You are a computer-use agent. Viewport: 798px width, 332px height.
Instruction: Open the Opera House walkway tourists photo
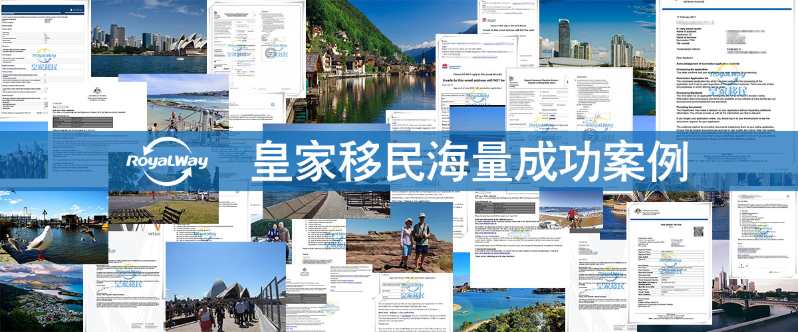pos(225,287)
